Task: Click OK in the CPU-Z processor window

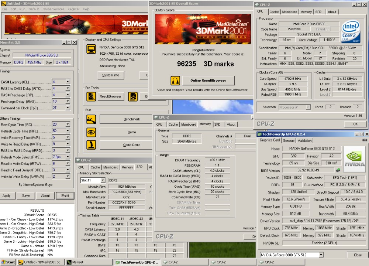Action: (x=355, y=124)
